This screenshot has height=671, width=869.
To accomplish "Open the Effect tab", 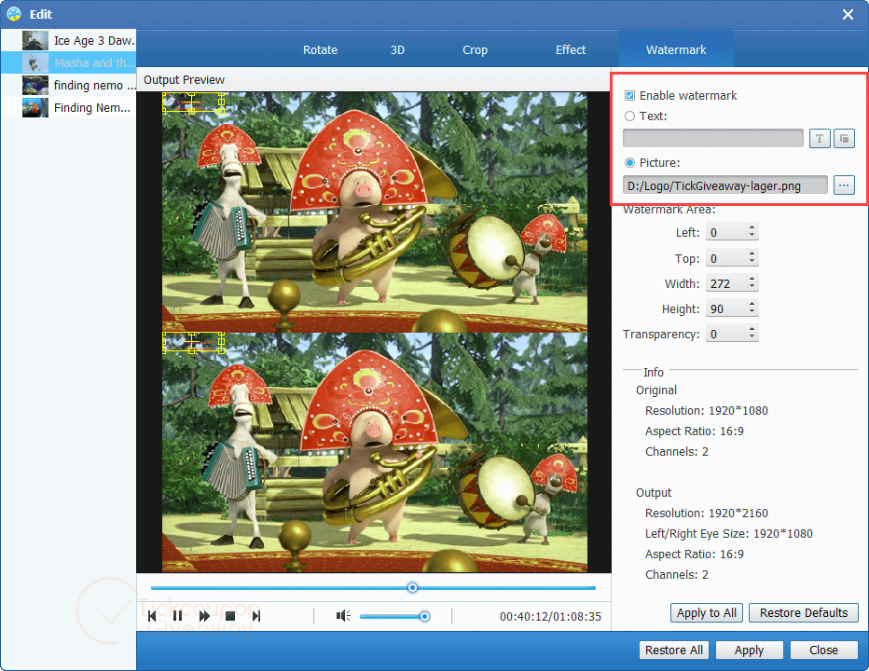I will pyautogui.click(x=571, y=50).
